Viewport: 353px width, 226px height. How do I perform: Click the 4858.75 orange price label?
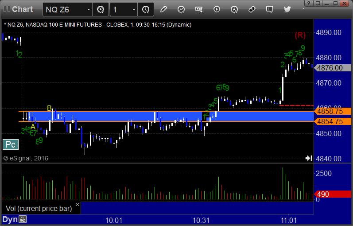click(333, 111)
